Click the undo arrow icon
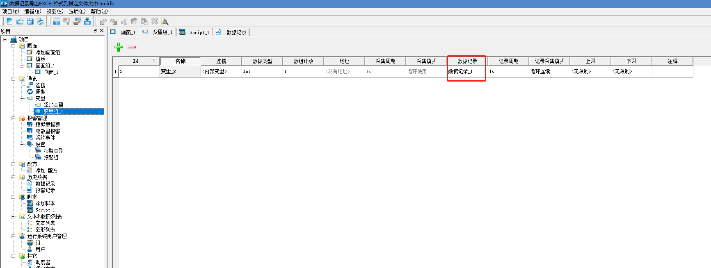The width and height of the screenshot is (711, 268). [x=103, y=21]
